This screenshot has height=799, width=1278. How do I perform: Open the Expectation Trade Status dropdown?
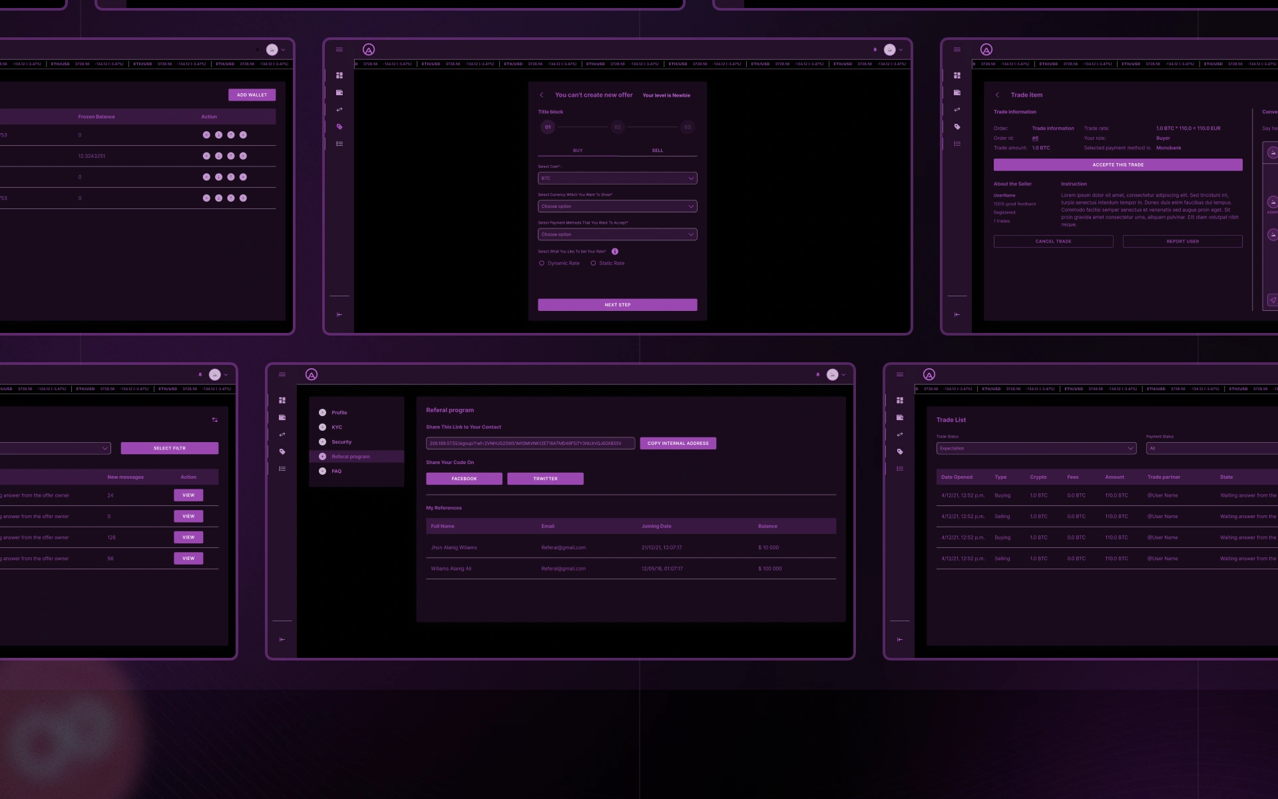(x=1036, y=449)
